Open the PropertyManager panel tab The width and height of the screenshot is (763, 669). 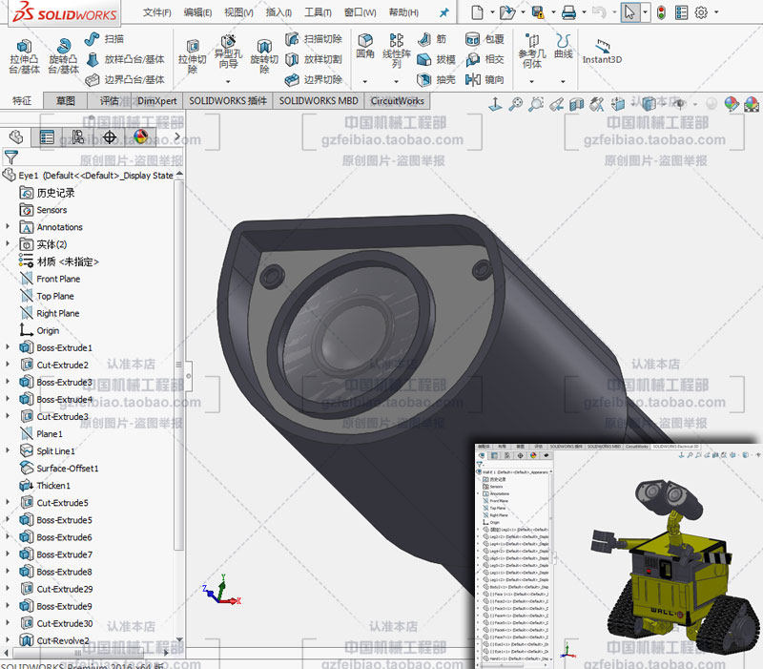[x=47, y=137]
